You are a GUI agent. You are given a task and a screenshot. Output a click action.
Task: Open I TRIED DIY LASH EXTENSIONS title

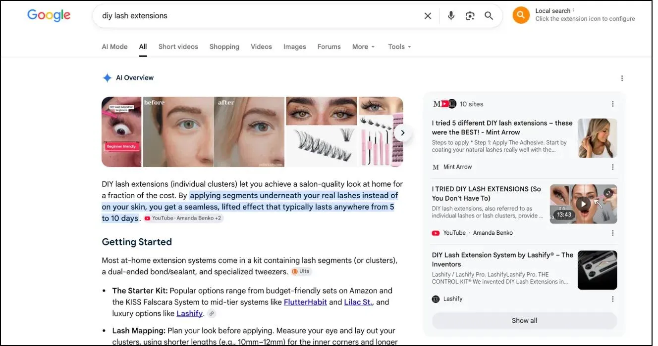pyautogui.click(x=487, y=193)
